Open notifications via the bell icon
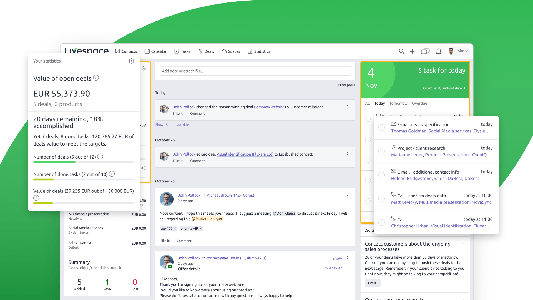Screen dimensions: 533x300 (439, 51)
